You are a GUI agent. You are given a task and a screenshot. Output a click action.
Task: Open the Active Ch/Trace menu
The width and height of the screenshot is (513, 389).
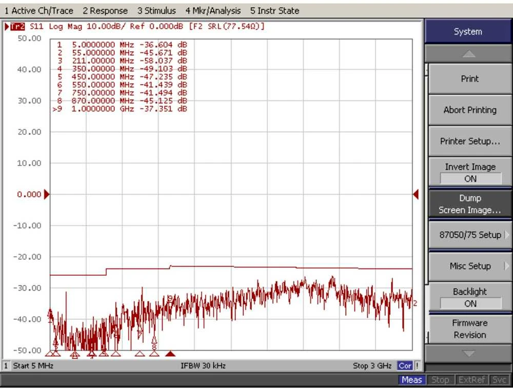tap(38, 11)
